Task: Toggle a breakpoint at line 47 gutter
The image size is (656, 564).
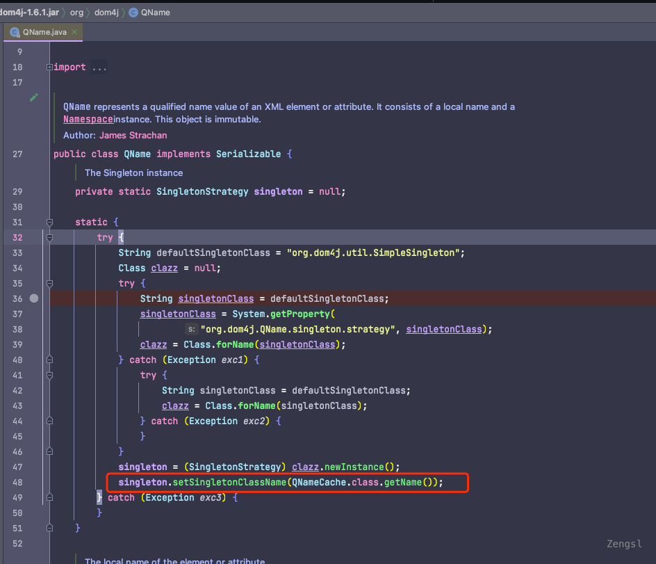Action: point(34,467)
